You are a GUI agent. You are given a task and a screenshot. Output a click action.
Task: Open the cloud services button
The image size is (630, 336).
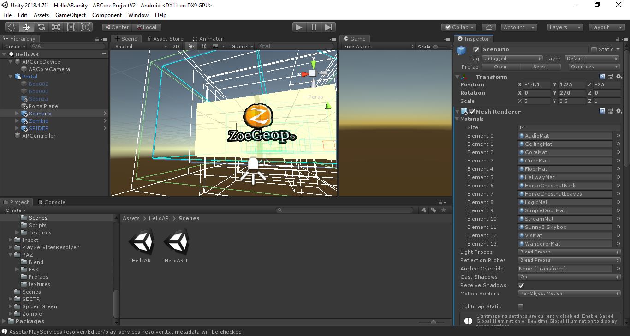488,27
